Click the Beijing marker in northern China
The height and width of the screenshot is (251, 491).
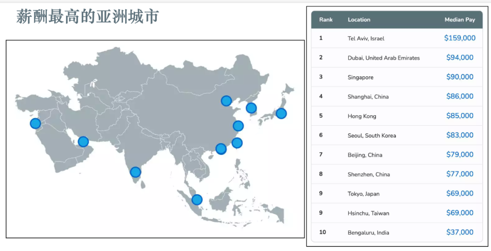tap(226, 101)
